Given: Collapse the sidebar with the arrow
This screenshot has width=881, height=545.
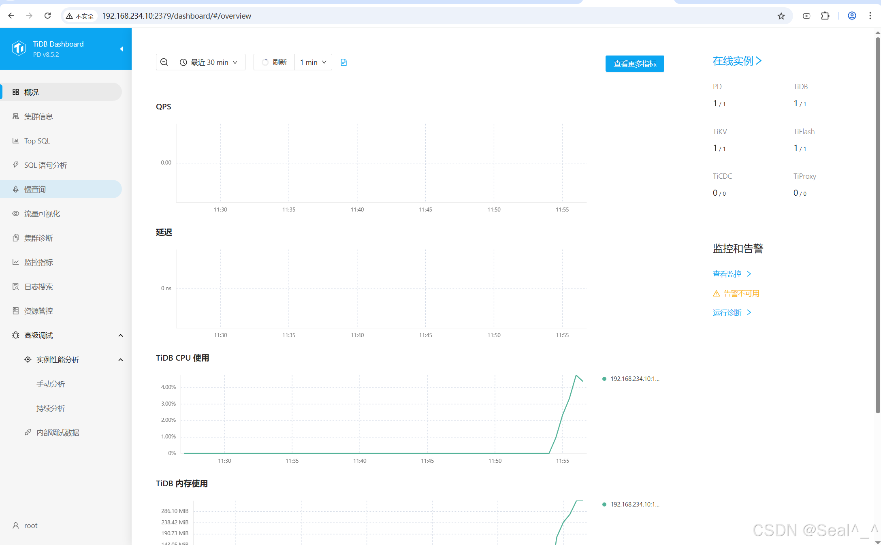Looking at the screenshot, I should pos(121,49).
